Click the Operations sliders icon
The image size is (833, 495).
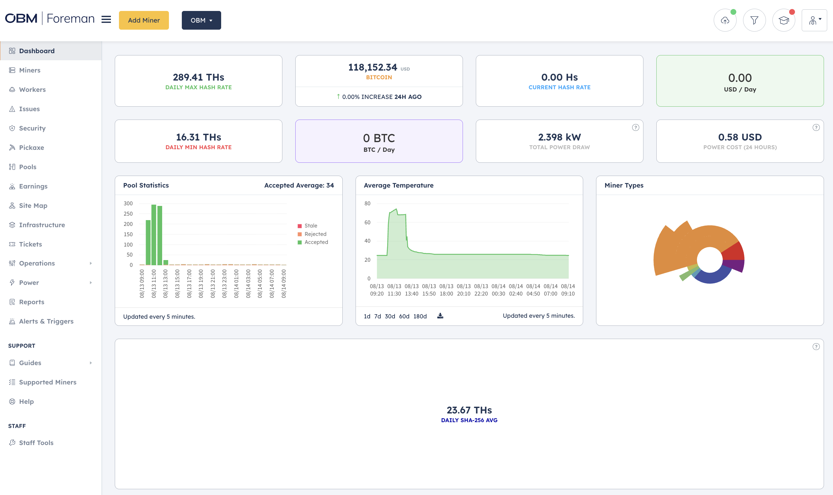click(x=12, y=263)
